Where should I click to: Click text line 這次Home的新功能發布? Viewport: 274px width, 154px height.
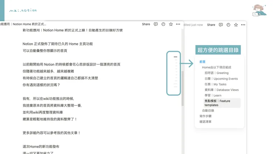(41, 147)
